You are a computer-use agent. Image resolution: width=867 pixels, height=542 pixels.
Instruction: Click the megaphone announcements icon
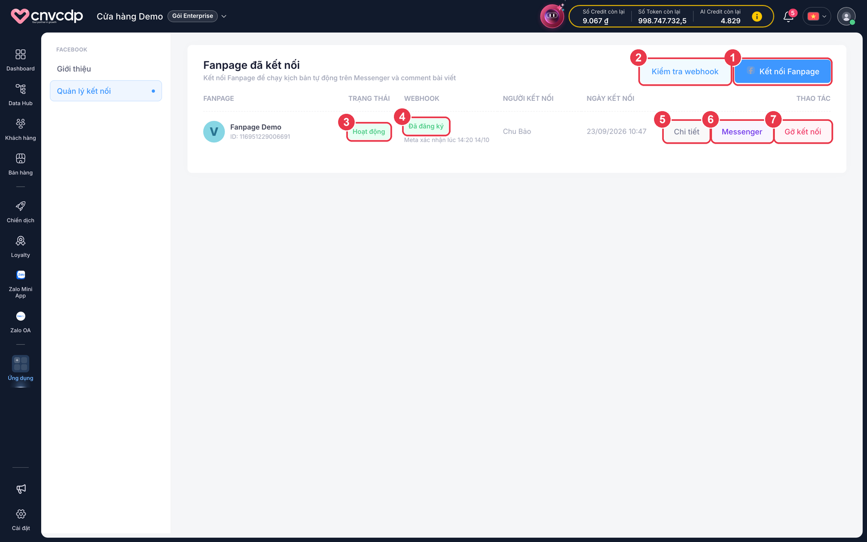coord(21,489)
